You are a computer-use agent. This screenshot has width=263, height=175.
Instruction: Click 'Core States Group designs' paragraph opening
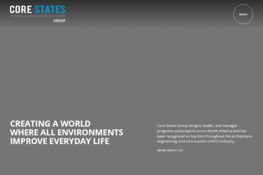[178, 126]
